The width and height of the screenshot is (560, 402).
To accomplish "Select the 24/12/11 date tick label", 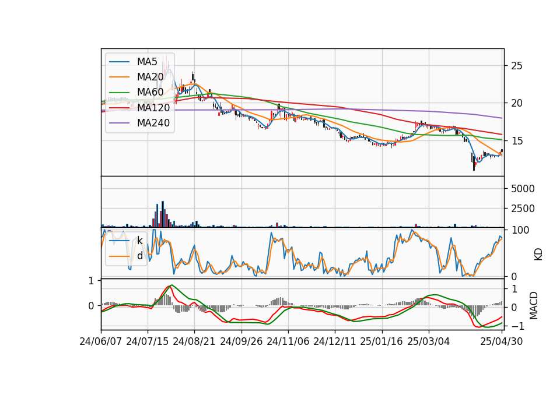I will click(335, 341).
